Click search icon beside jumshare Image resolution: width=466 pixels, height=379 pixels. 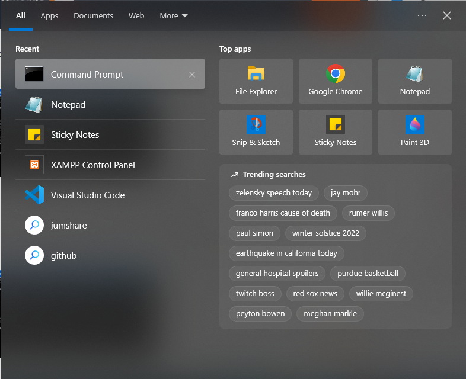pos(34,225)
